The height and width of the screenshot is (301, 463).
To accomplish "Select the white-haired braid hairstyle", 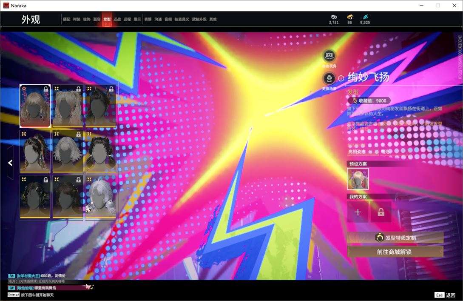I will [100, 197].
